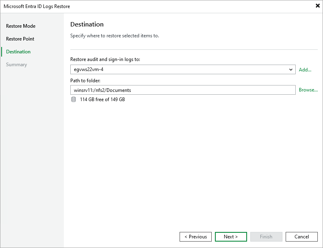The image size is (323, 248).
Task: Click the Add... link to register a server
Action: (305, 69)
